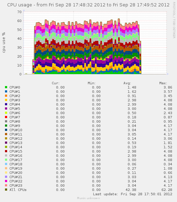Select the All CPUs legend label

(x=18, y=190)
